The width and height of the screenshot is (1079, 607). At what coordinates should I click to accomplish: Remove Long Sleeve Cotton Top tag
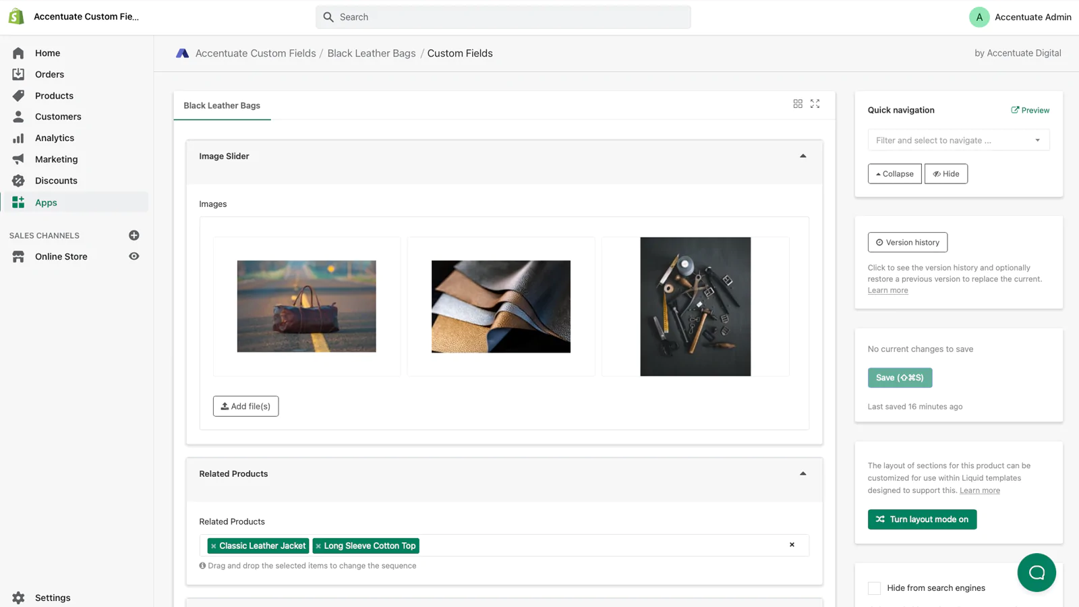(318, 546)
